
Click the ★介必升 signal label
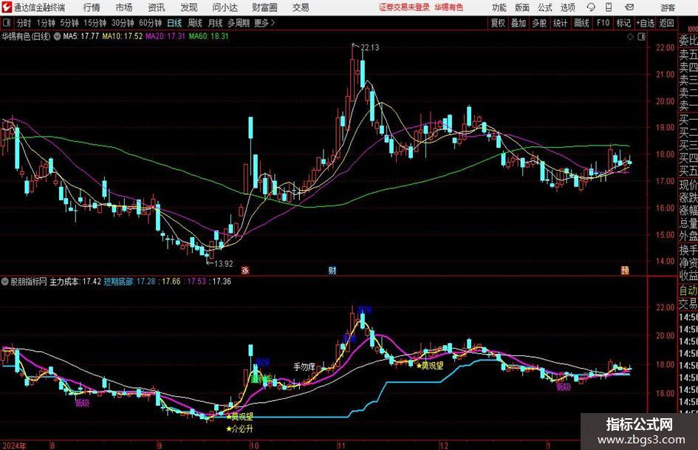pos(239,429)
